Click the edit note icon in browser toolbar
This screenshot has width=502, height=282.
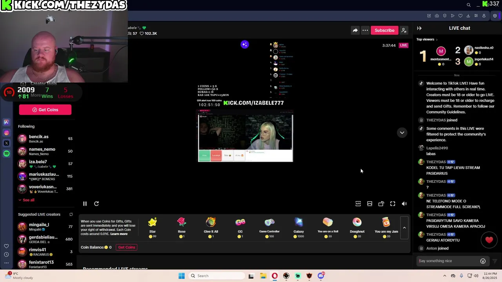click(x=429, y=16)
